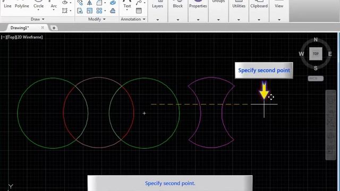Open the Array flyout arrow

[105, 11]
